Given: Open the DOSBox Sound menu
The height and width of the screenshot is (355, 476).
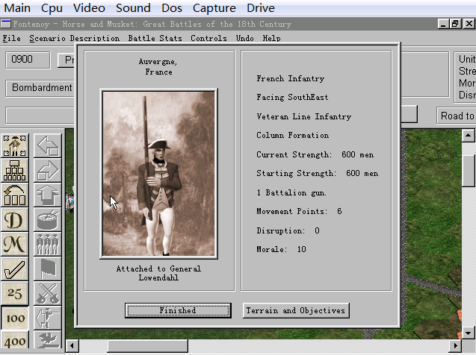Looking at the screenshot, I should (x=133, y=8).
